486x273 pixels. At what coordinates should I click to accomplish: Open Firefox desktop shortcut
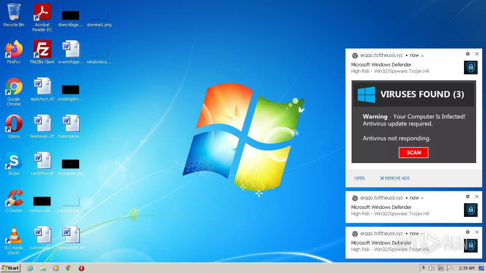coord(14,52)
